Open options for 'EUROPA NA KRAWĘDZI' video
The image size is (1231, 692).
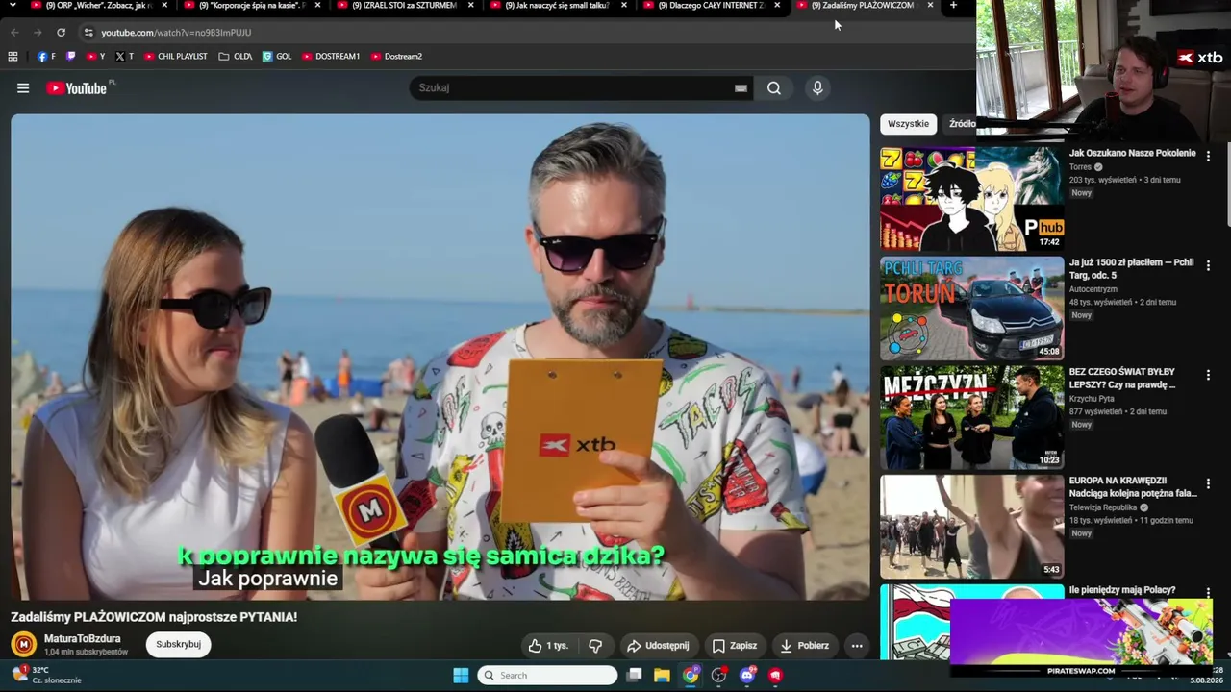[1208, 483]
